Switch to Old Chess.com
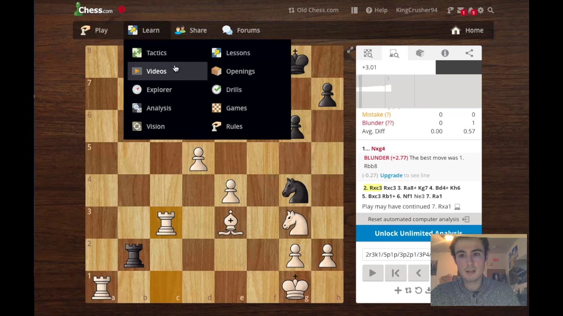This screenshot has height=316, width=563. 313,10
